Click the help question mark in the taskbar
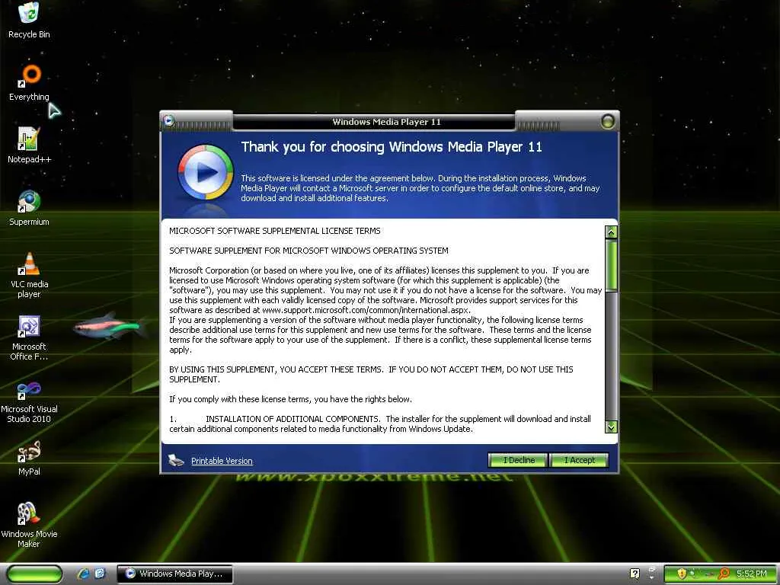 click(x=635, y=574)
